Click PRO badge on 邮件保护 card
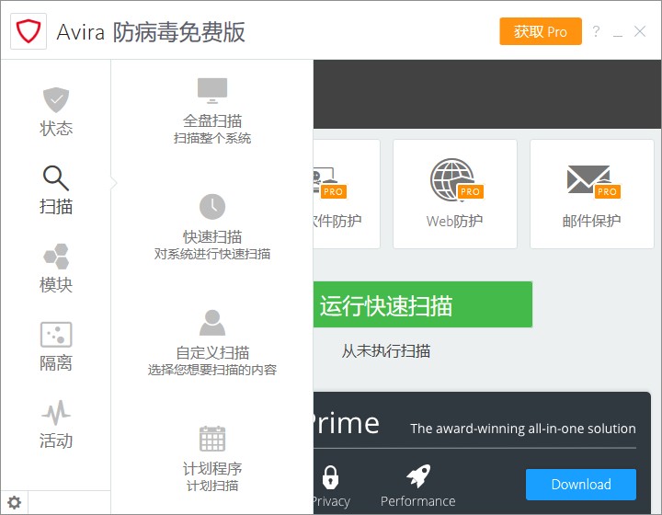 607,191
